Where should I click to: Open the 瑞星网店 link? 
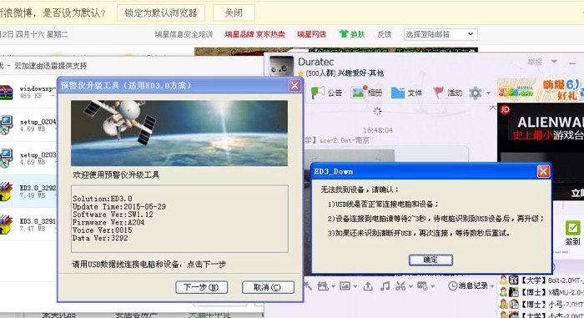click(x=311, y=34)
